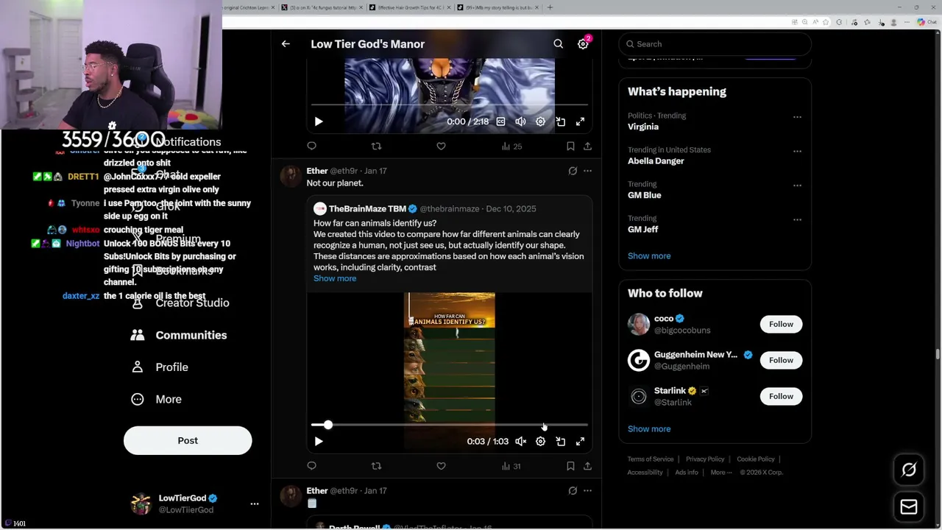This screenshot has height=530, width=942.
Task: Open Ether's profile from 'Not our planet' post
Action: [317, 171]
